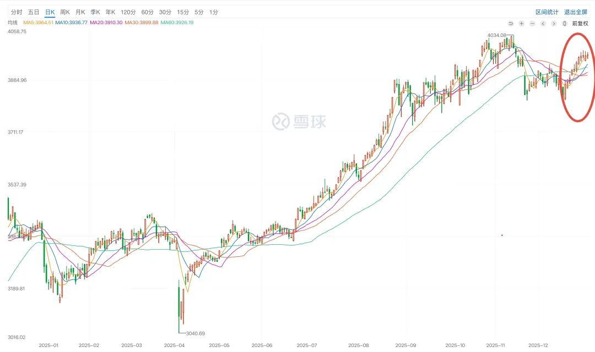Click the reset chart view arrow icon

(x=511, y=23)
